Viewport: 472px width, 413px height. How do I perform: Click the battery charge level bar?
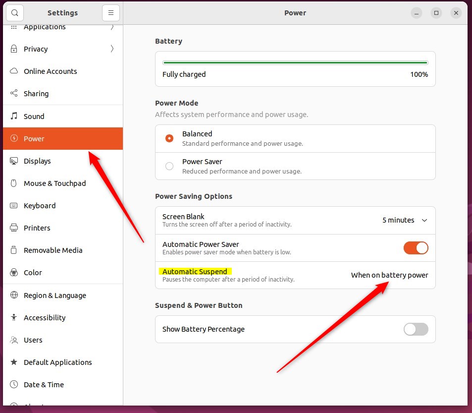[x=295, y=62]
